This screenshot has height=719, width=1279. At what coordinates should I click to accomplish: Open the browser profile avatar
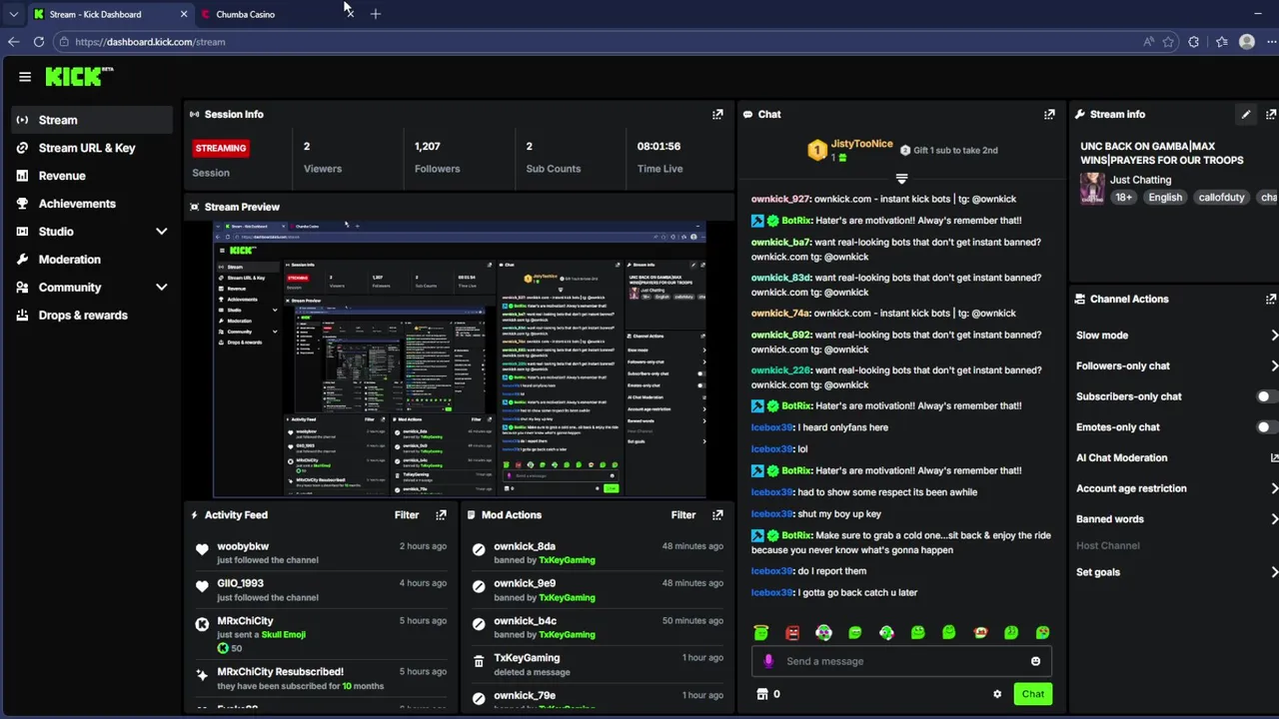coord(1247,42)
